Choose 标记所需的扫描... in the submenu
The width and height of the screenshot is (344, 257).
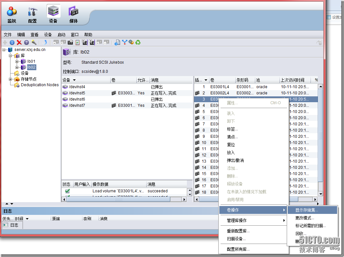(312, 226)
